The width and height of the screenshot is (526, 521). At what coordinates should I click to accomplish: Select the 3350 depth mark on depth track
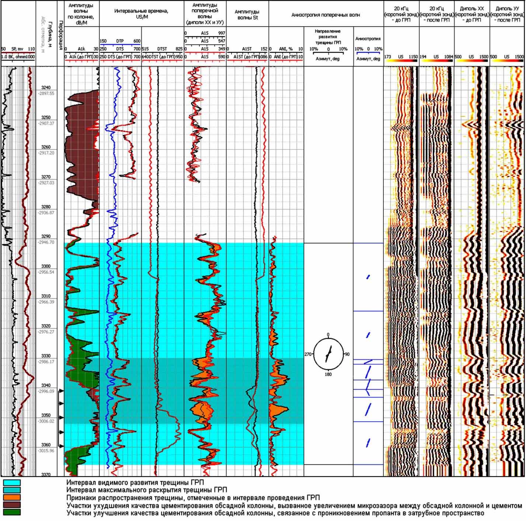tap(46, 415)
